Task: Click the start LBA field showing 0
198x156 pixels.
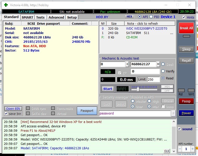Action: [x=113, y=64]
